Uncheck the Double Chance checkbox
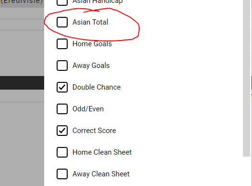The height and width of the screenshot is (186, 252). click(x=62, y=87)
